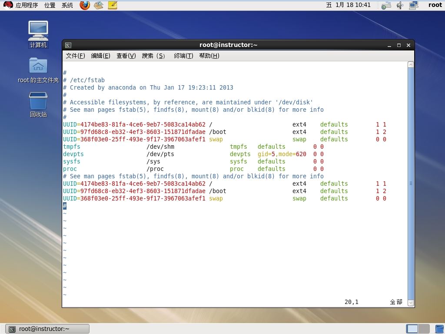The image size is (445, 334).
Task: Open the 系统 (System) menu
Action: pyautogui.click(x=67, y=5)
